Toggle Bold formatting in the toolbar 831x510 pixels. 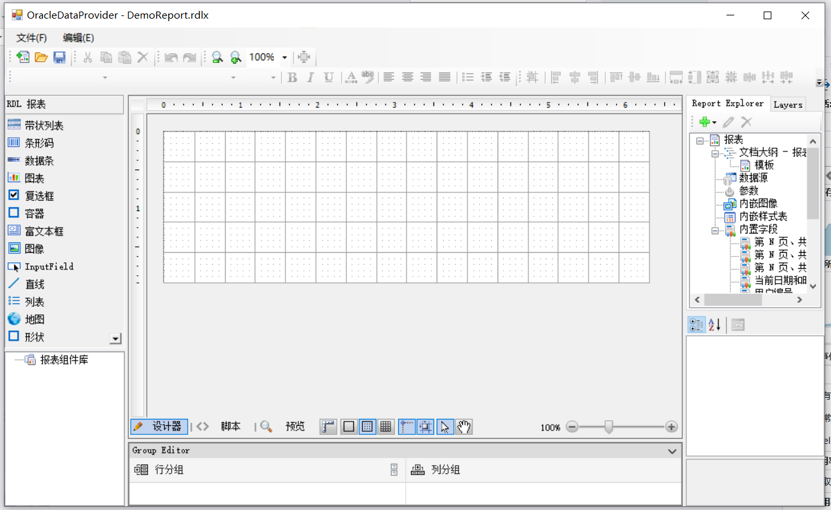[292, 76]
